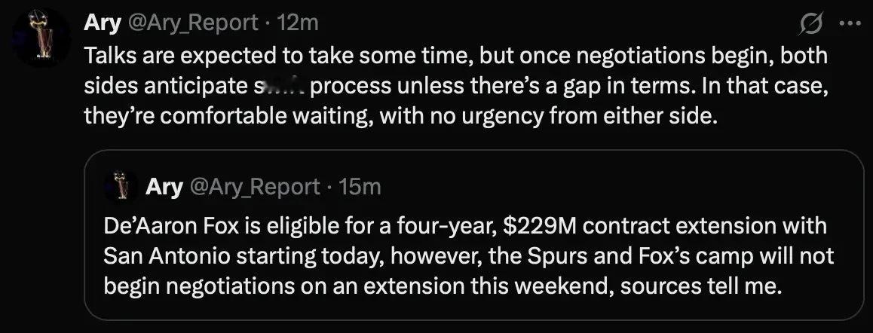This screenshot has height=333, width=873.
Task: Open the 12m timestamp permalink
Action: tap(298, 23)
